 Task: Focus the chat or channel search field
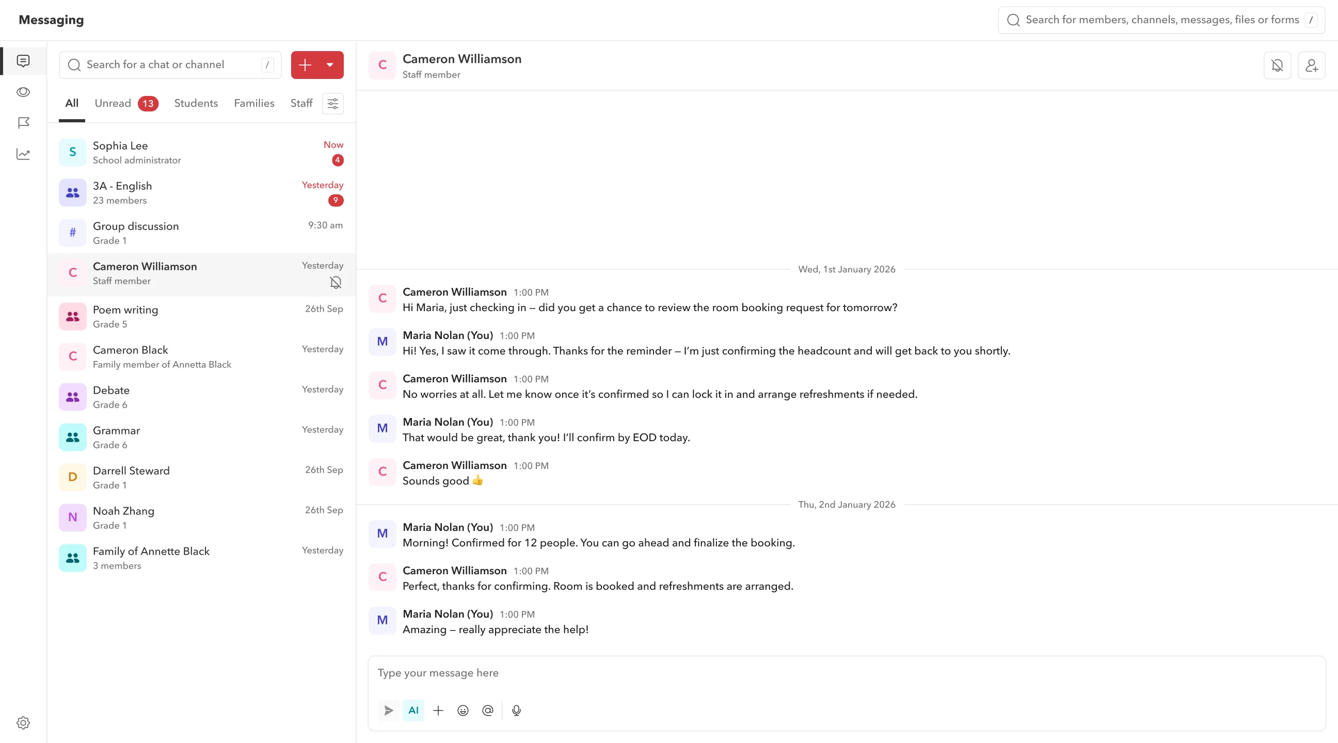(x=170, y=65)
